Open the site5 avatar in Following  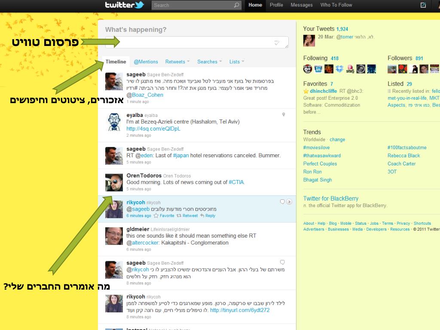click(350, 69)
